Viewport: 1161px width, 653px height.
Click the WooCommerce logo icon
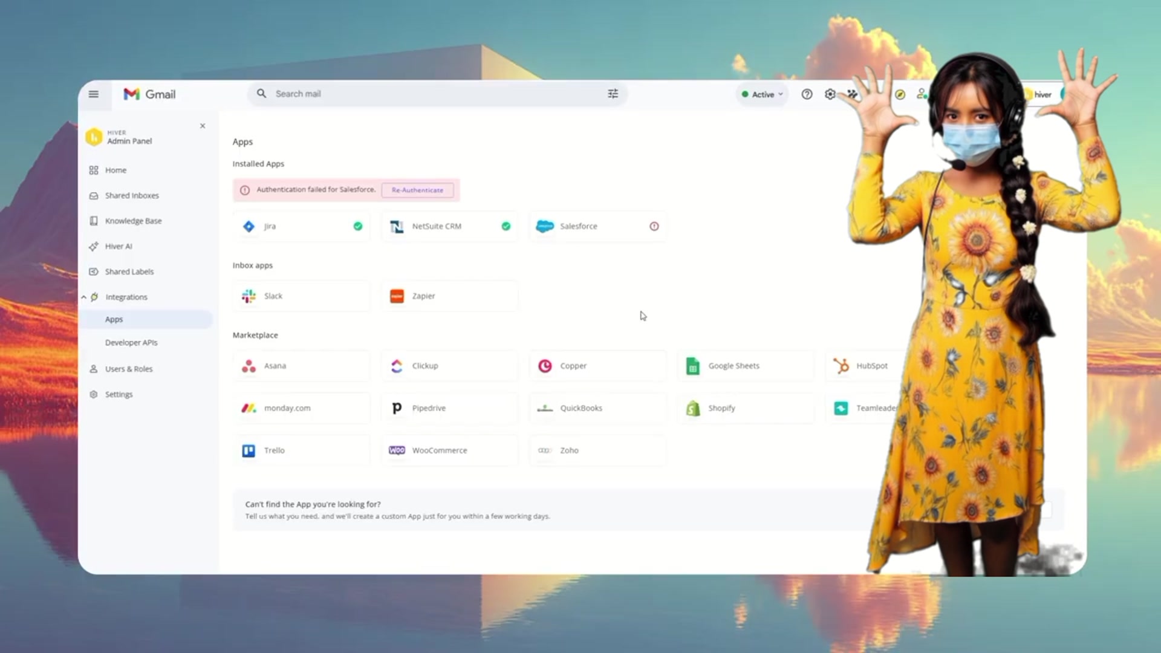[x=397, y=450]
